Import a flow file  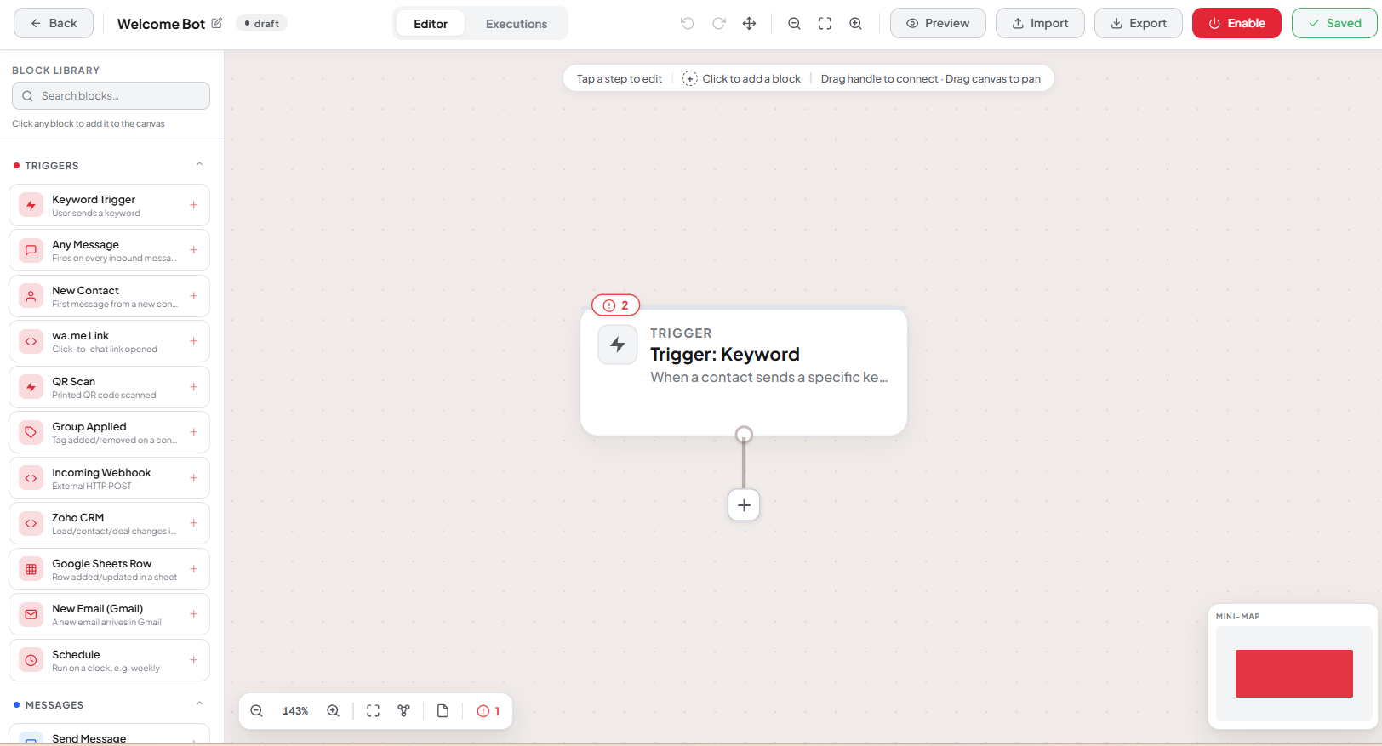coord(1040,23)
